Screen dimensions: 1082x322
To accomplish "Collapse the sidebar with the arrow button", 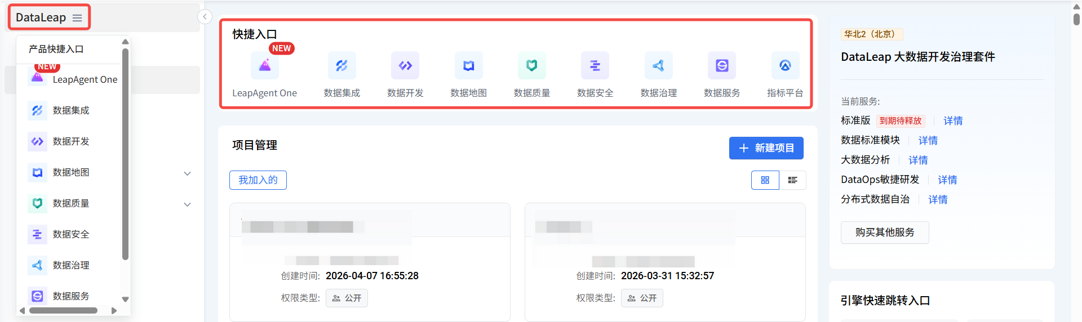I will click(205, 17).
